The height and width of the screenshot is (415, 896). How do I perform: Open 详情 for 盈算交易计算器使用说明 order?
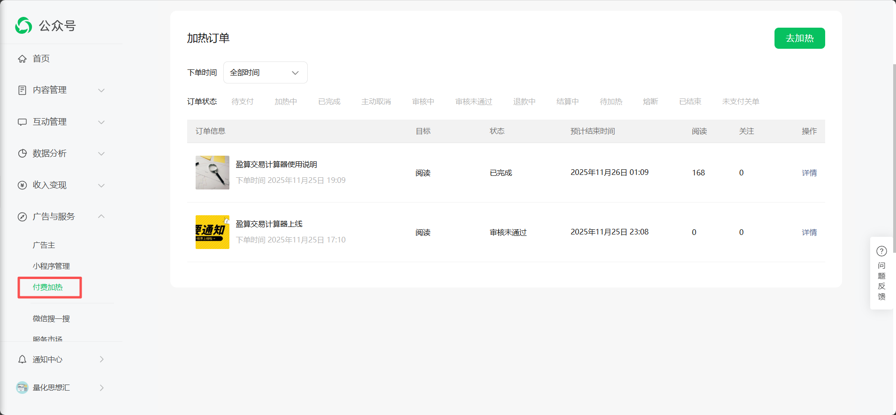pos(809,173)
